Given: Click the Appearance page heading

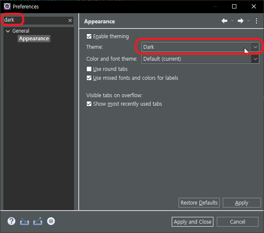Looking at the screenshot, I should coord(99,22).
